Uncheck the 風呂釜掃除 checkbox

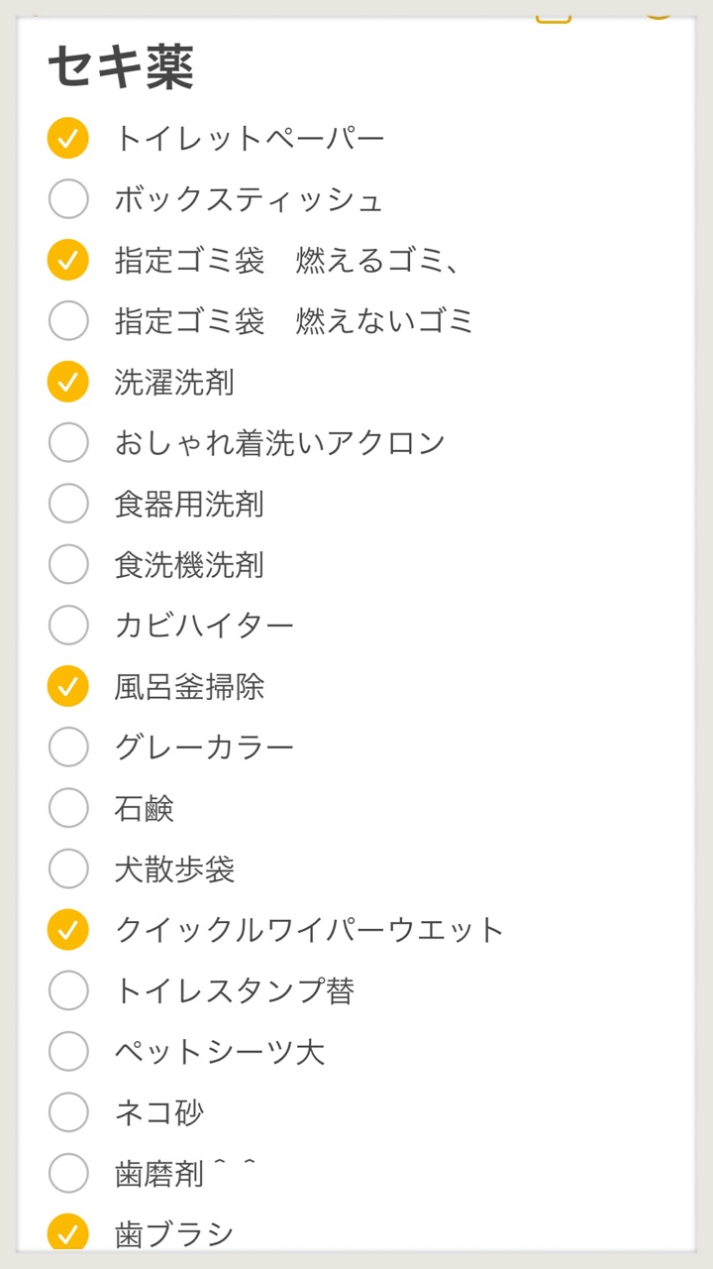[68, 686]
